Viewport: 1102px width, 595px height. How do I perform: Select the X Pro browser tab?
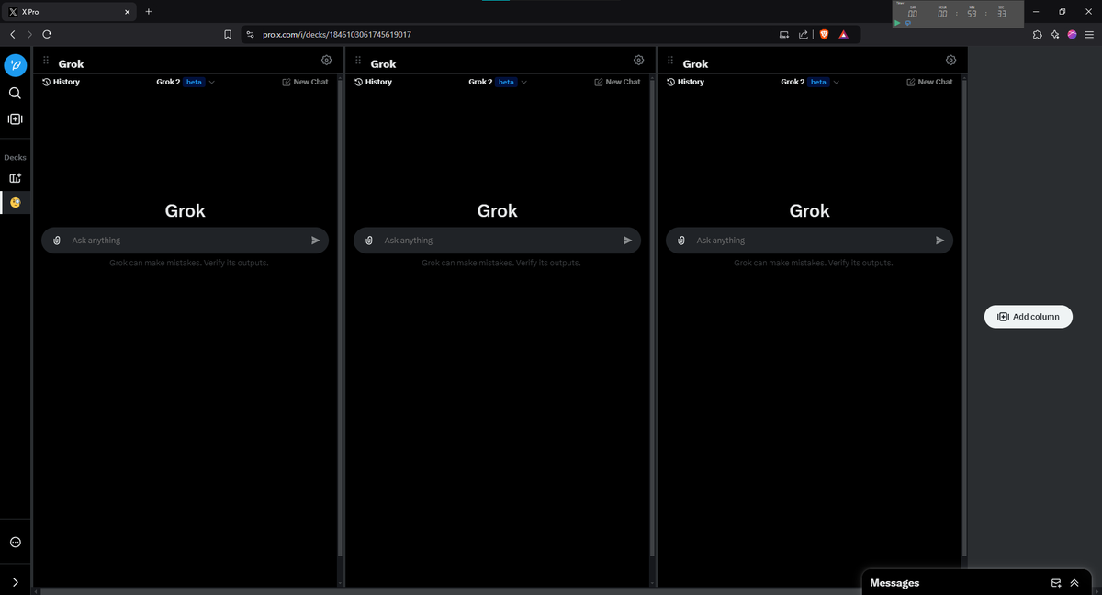(69, 11)
